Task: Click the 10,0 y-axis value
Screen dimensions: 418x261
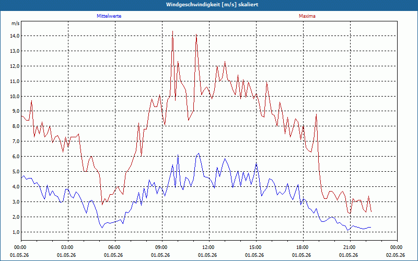Action: [x=15, y=97]
